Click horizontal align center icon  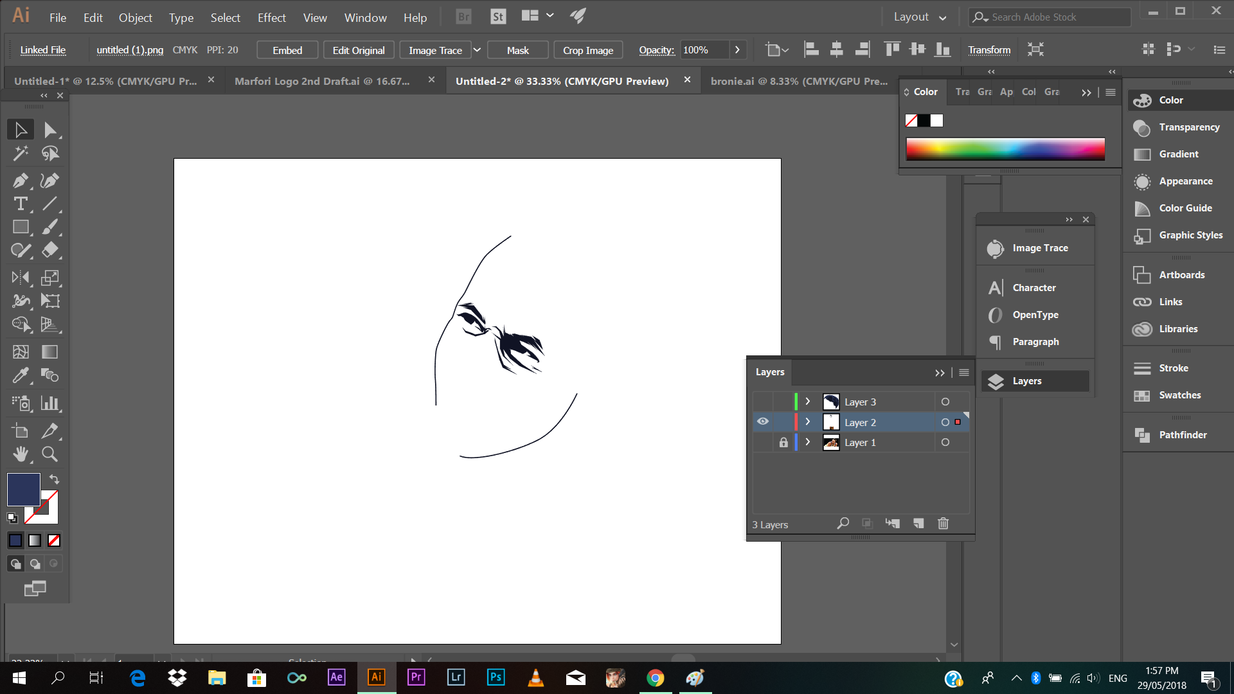pos(836,49)
